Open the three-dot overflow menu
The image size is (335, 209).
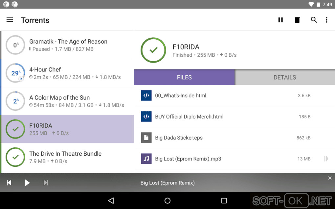(x=326, y=20)
